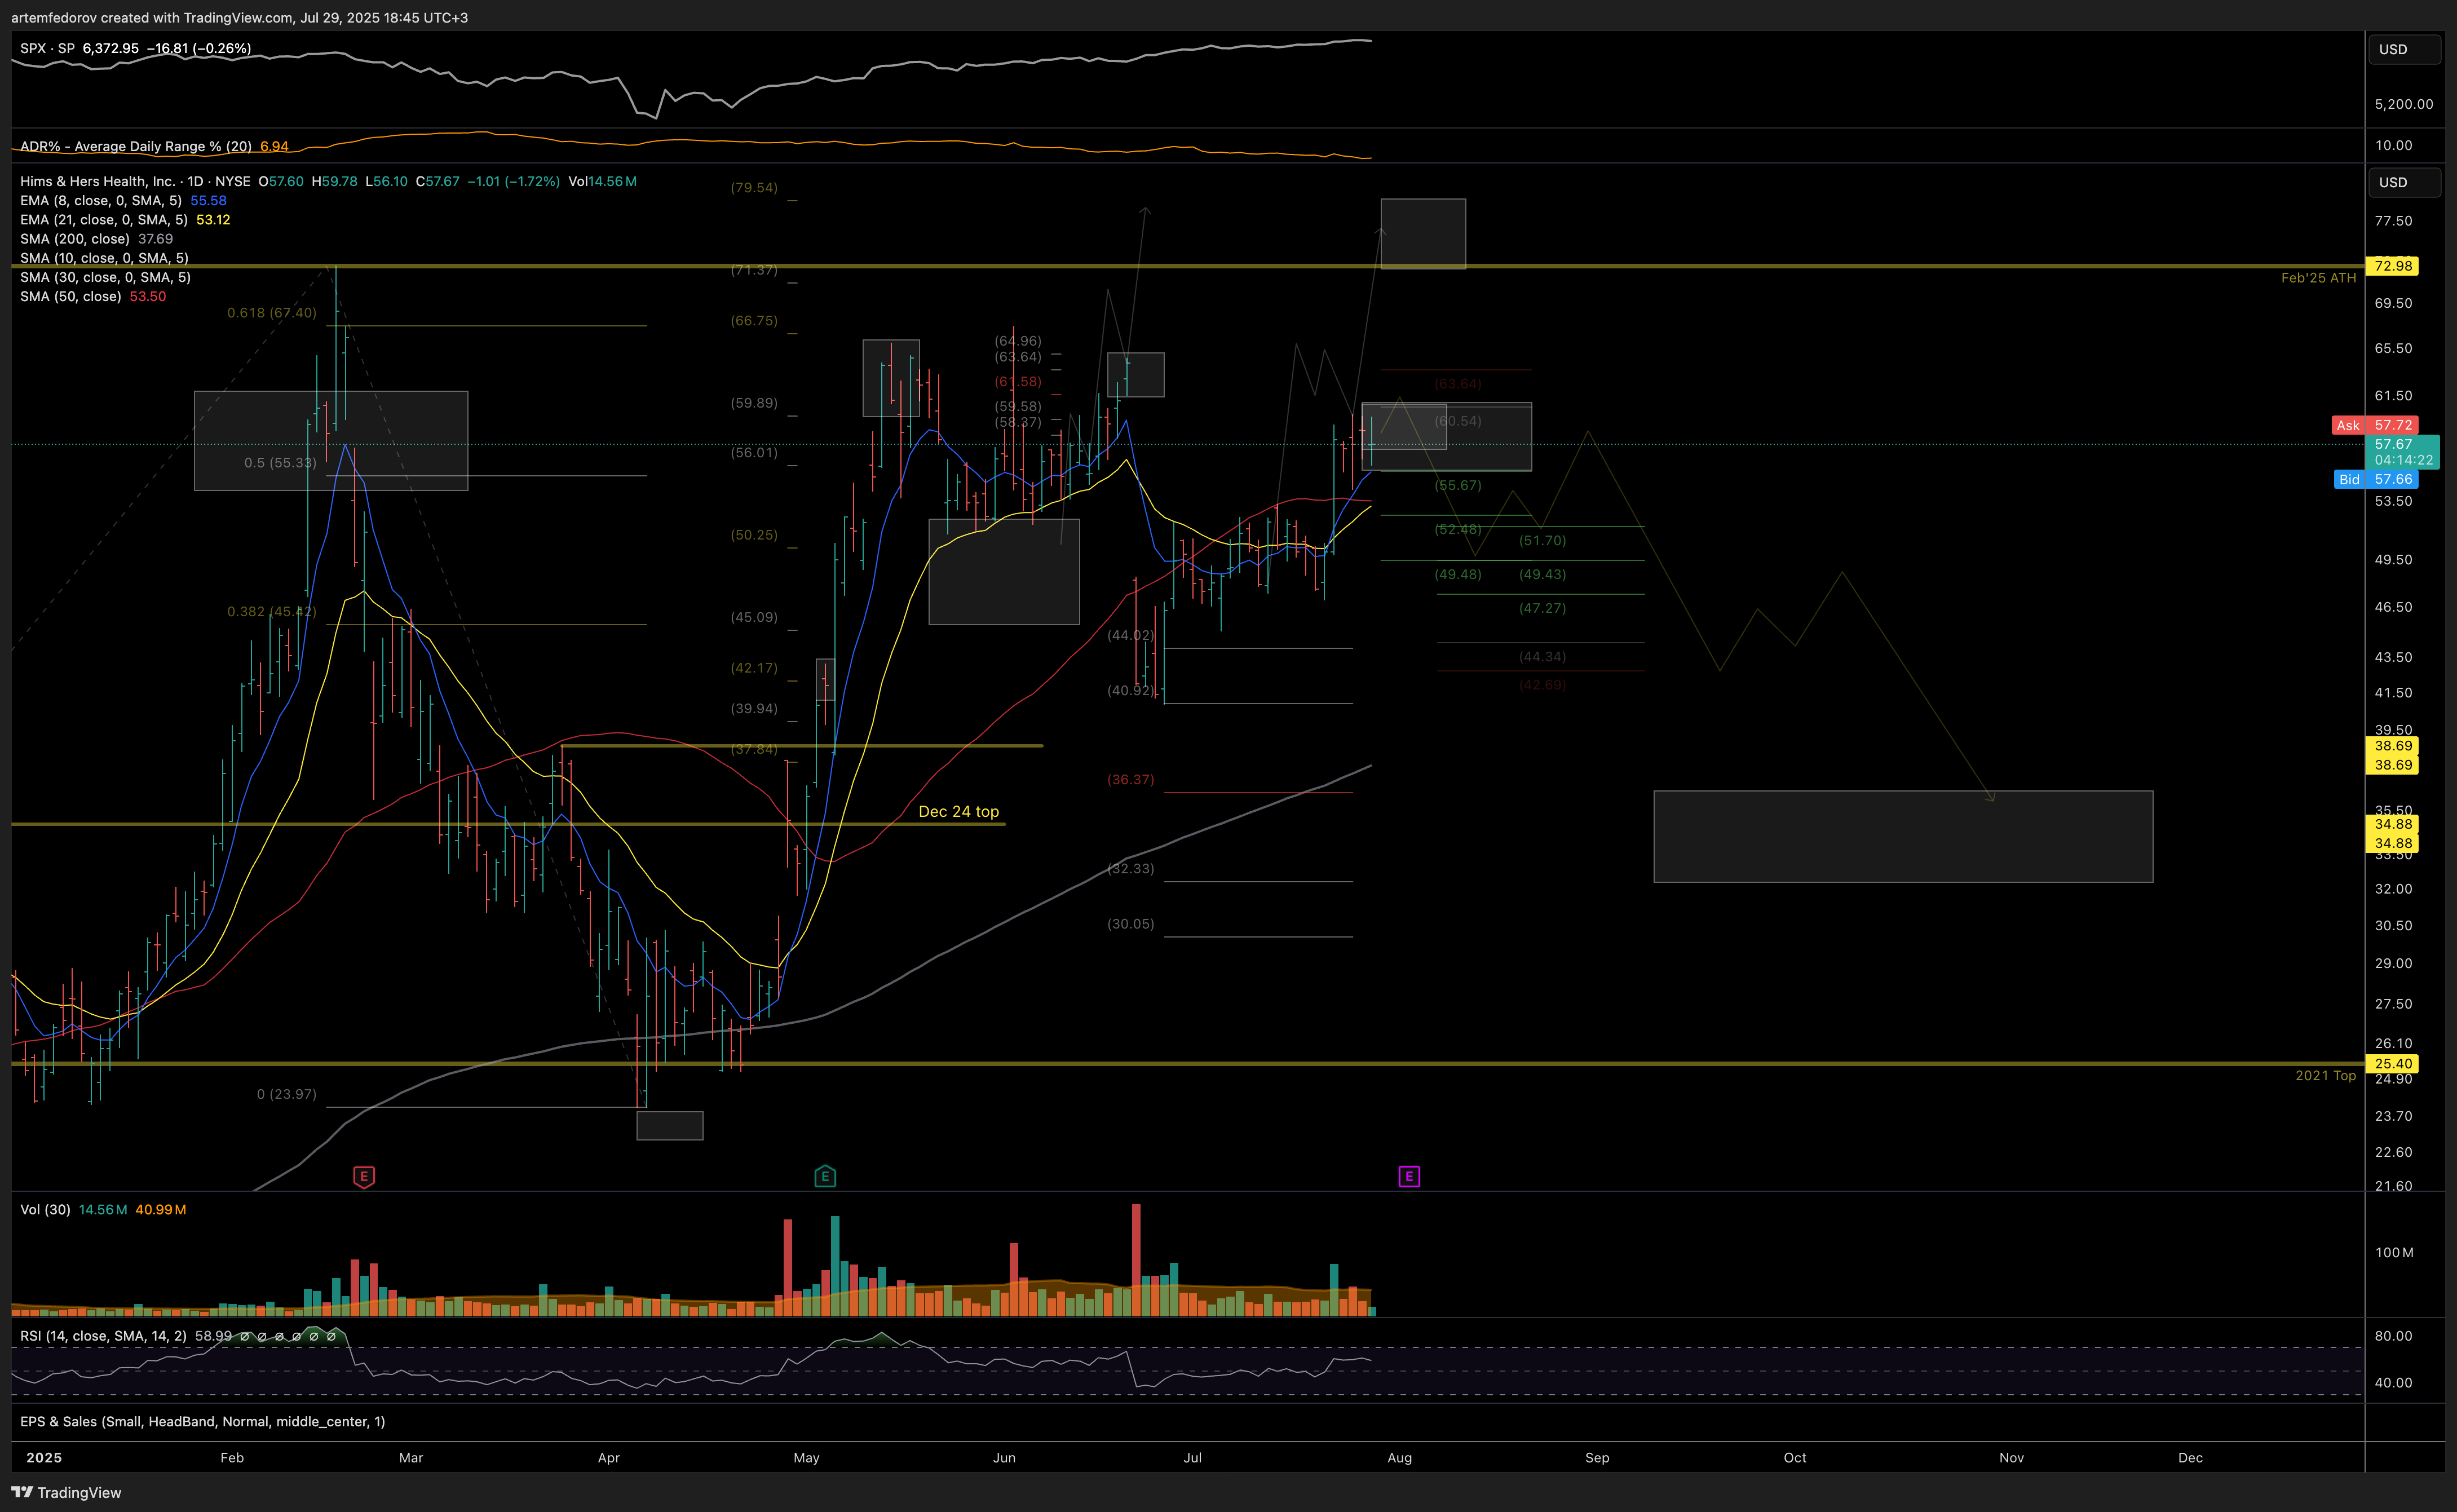2457x1512 pixels.
Task: Click the Feb'25 ATH line label
Action: (x=2318, y=278)
